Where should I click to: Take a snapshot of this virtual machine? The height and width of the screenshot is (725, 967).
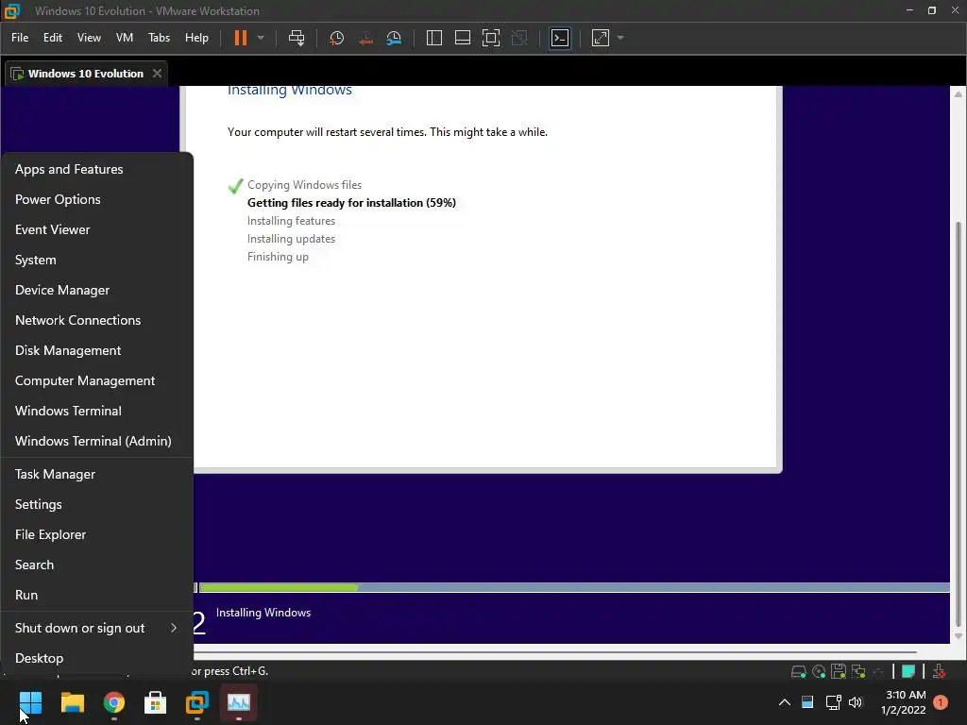337,38
